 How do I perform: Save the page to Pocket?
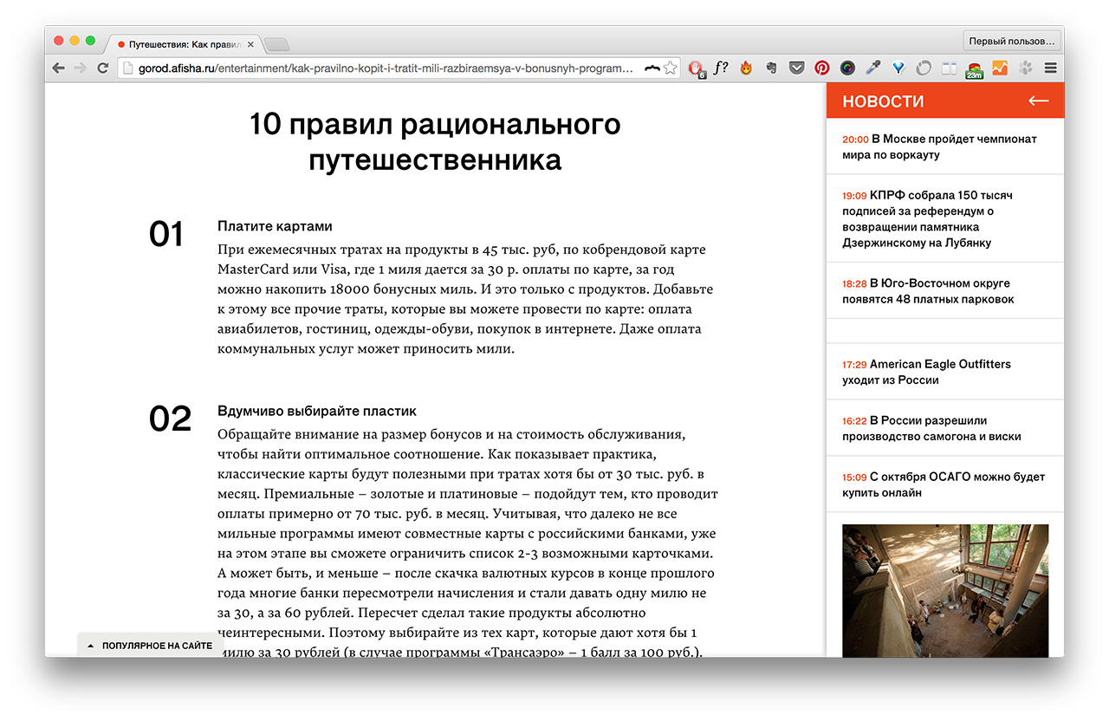796,68
